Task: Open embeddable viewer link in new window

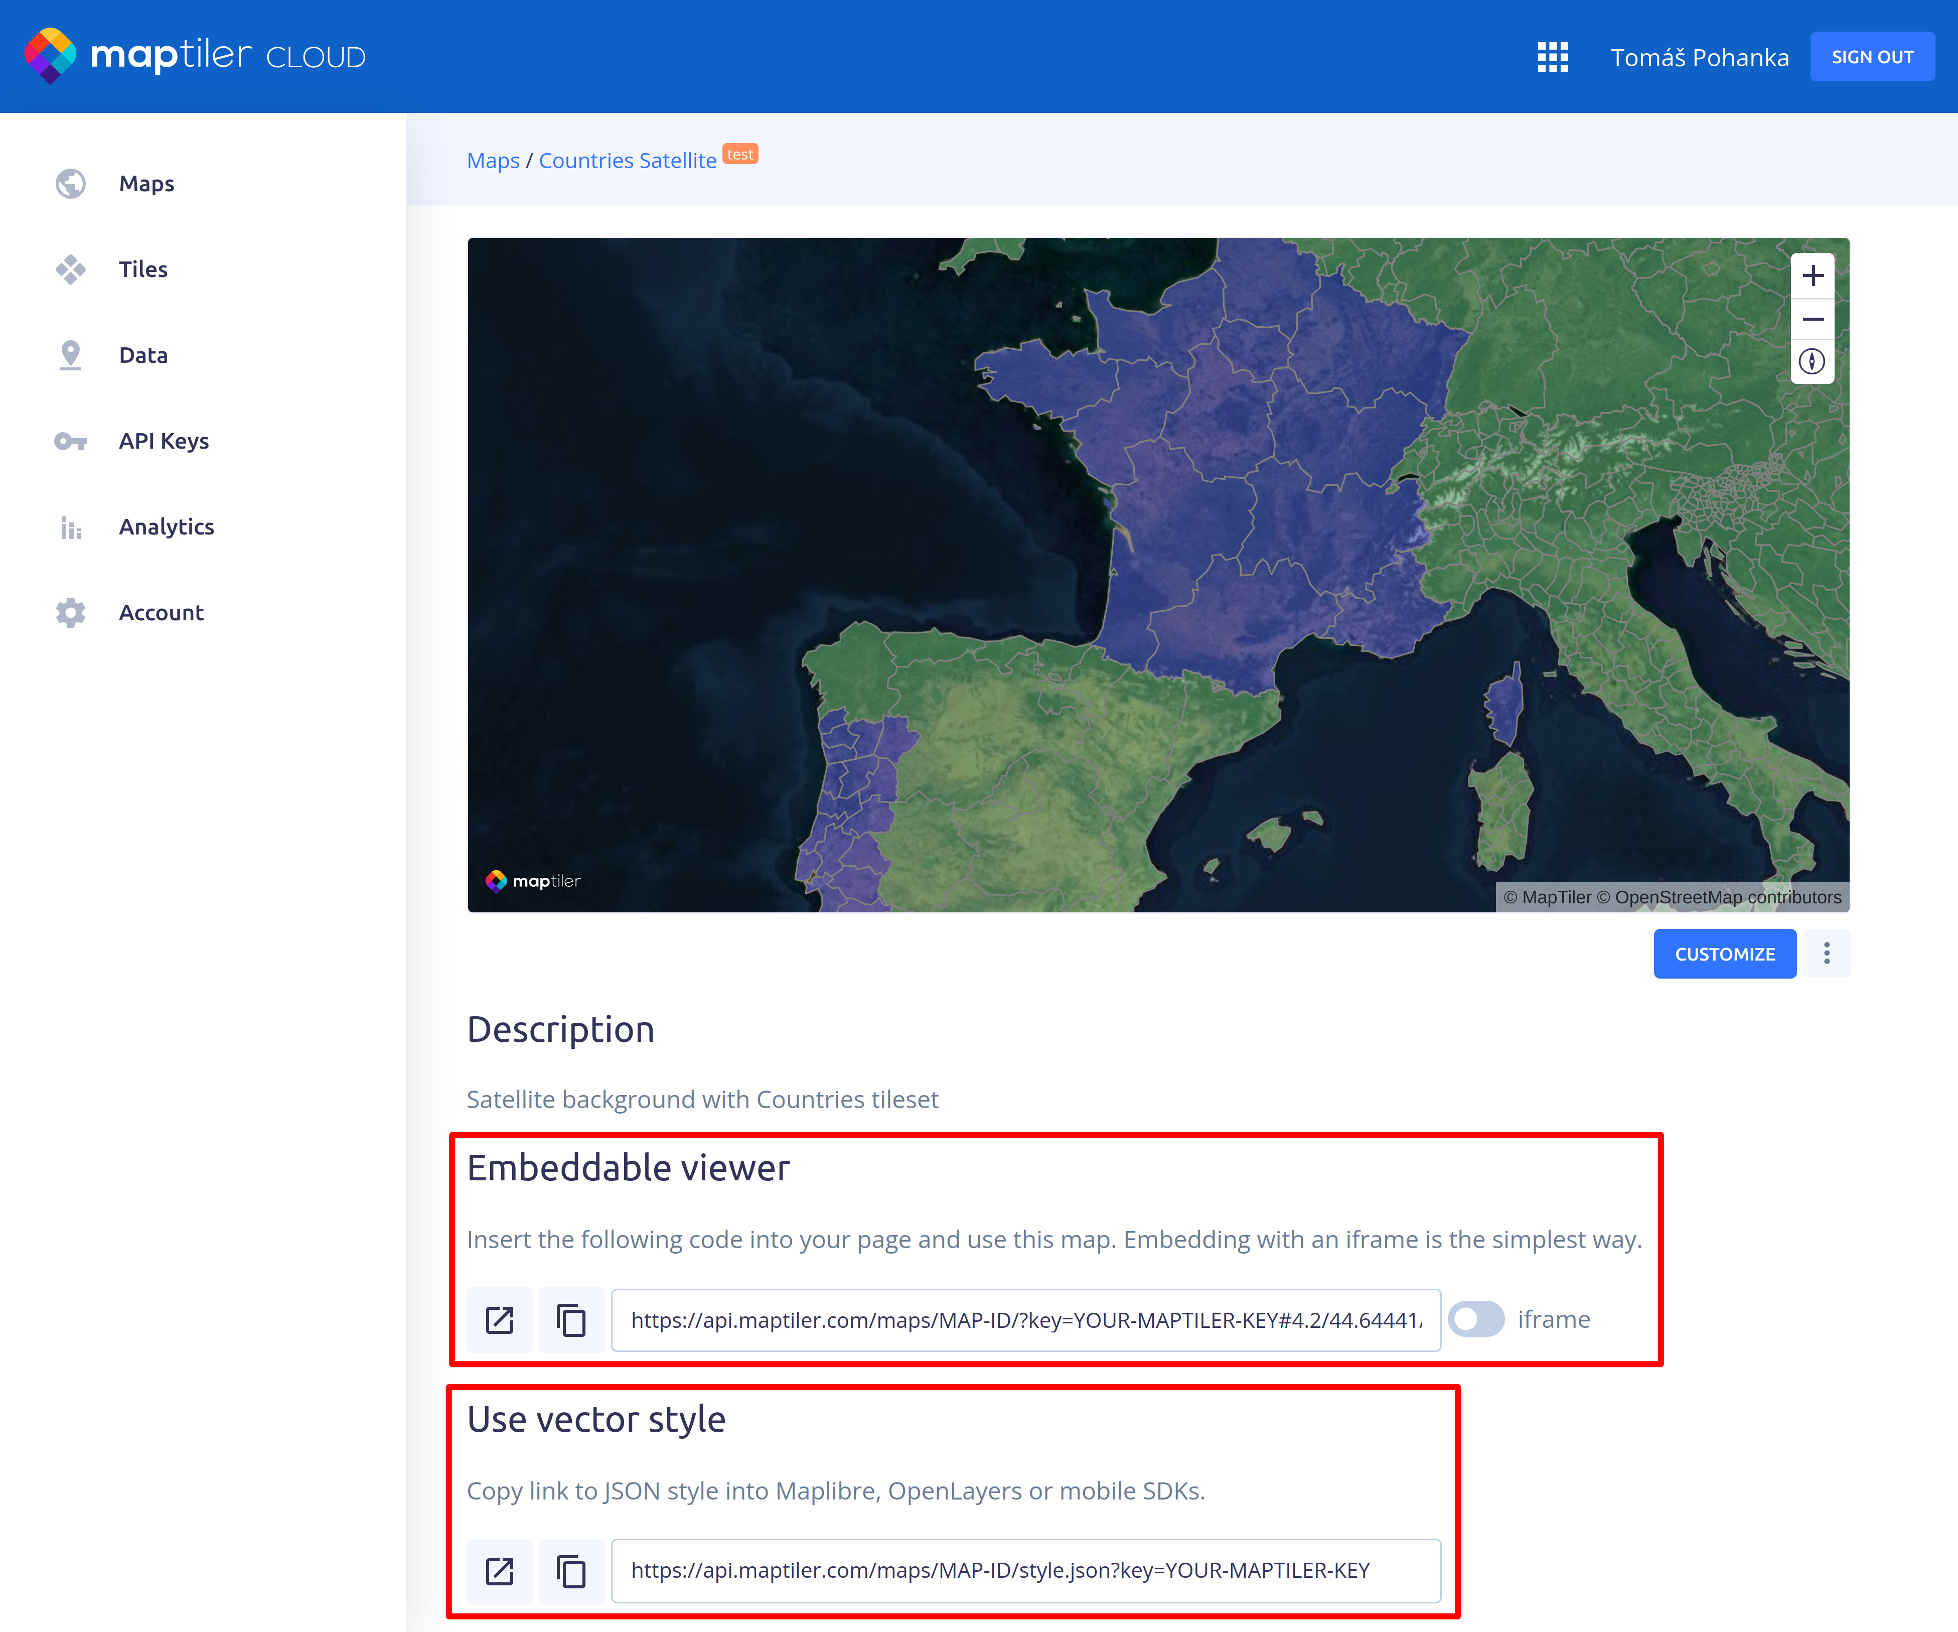Action: [500, 1319]
